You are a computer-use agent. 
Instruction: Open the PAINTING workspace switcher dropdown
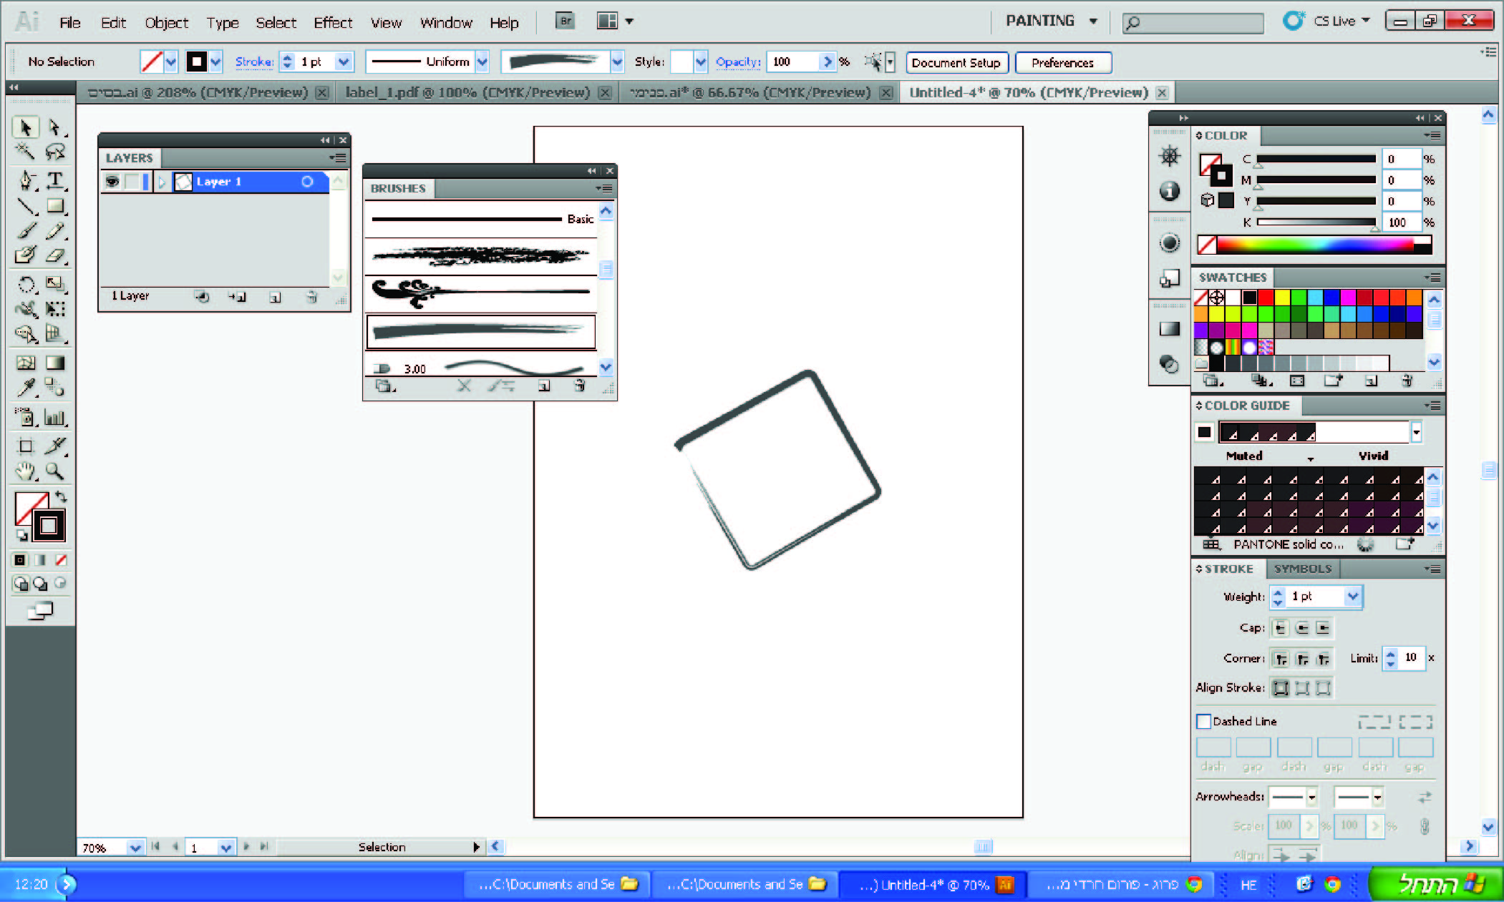(1093, 21)
